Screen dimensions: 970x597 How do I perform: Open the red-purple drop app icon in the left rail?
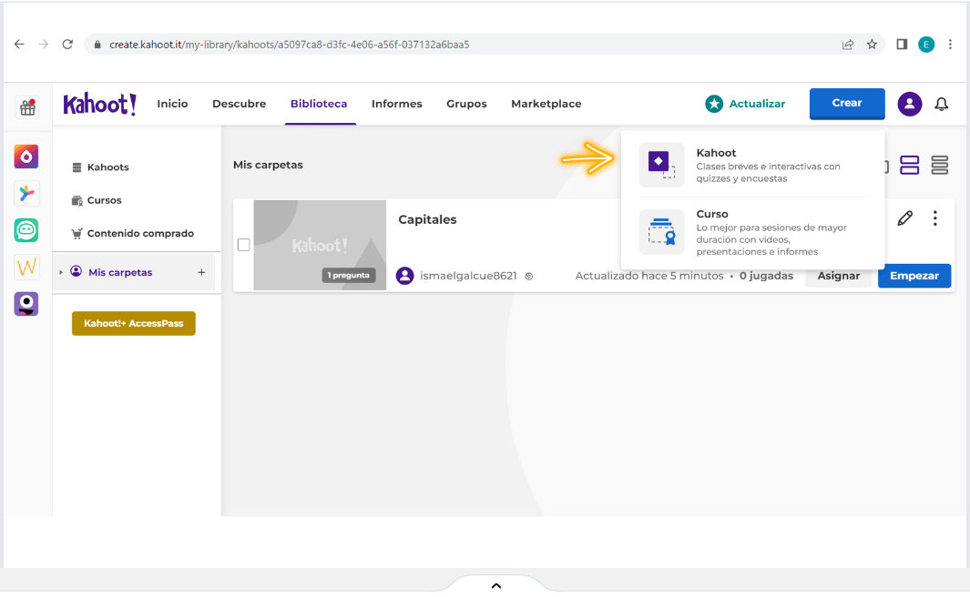click(x=26, y=157)
